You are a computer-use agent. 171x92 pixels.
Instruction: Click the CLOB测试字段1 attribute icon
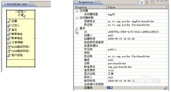(9, 51)
